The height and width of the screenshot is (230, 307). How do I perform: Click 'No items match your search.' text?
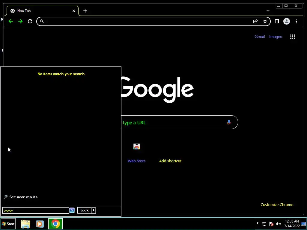click(x=62, y=74)
